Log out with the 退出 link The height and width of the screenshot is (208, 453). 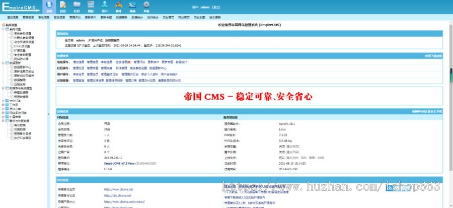click(x=216, y=7)
